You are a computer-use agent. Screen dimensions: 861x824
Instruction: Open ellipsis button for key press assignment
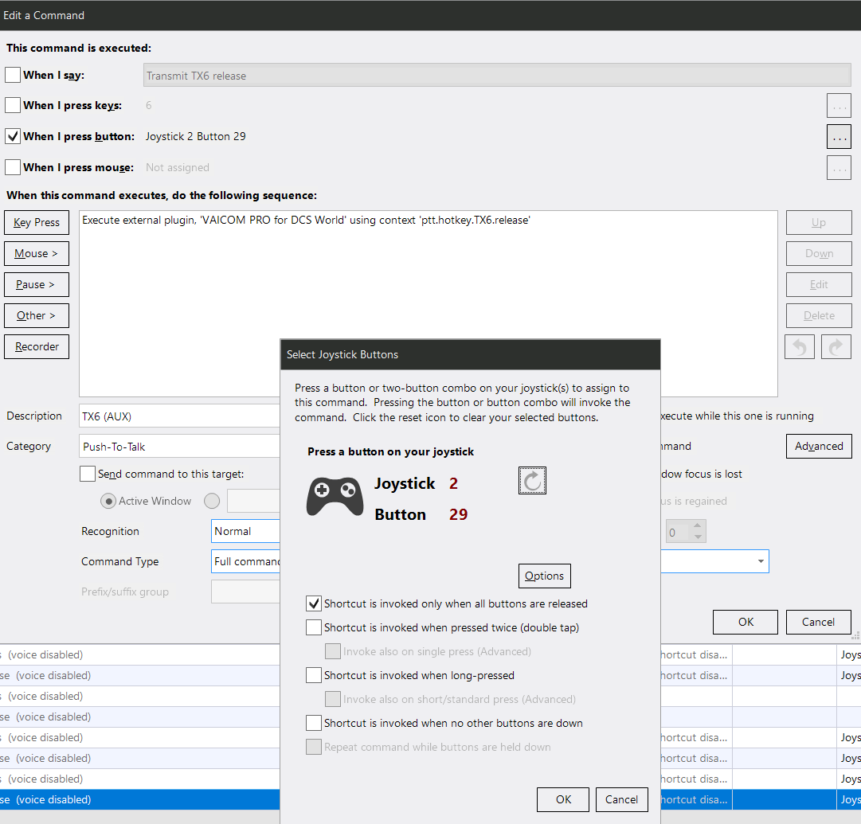coord(839,105)
